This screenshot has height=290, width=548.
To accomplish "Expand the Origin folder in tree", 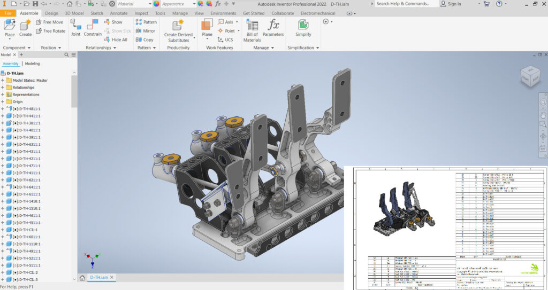I will [3, 101].
